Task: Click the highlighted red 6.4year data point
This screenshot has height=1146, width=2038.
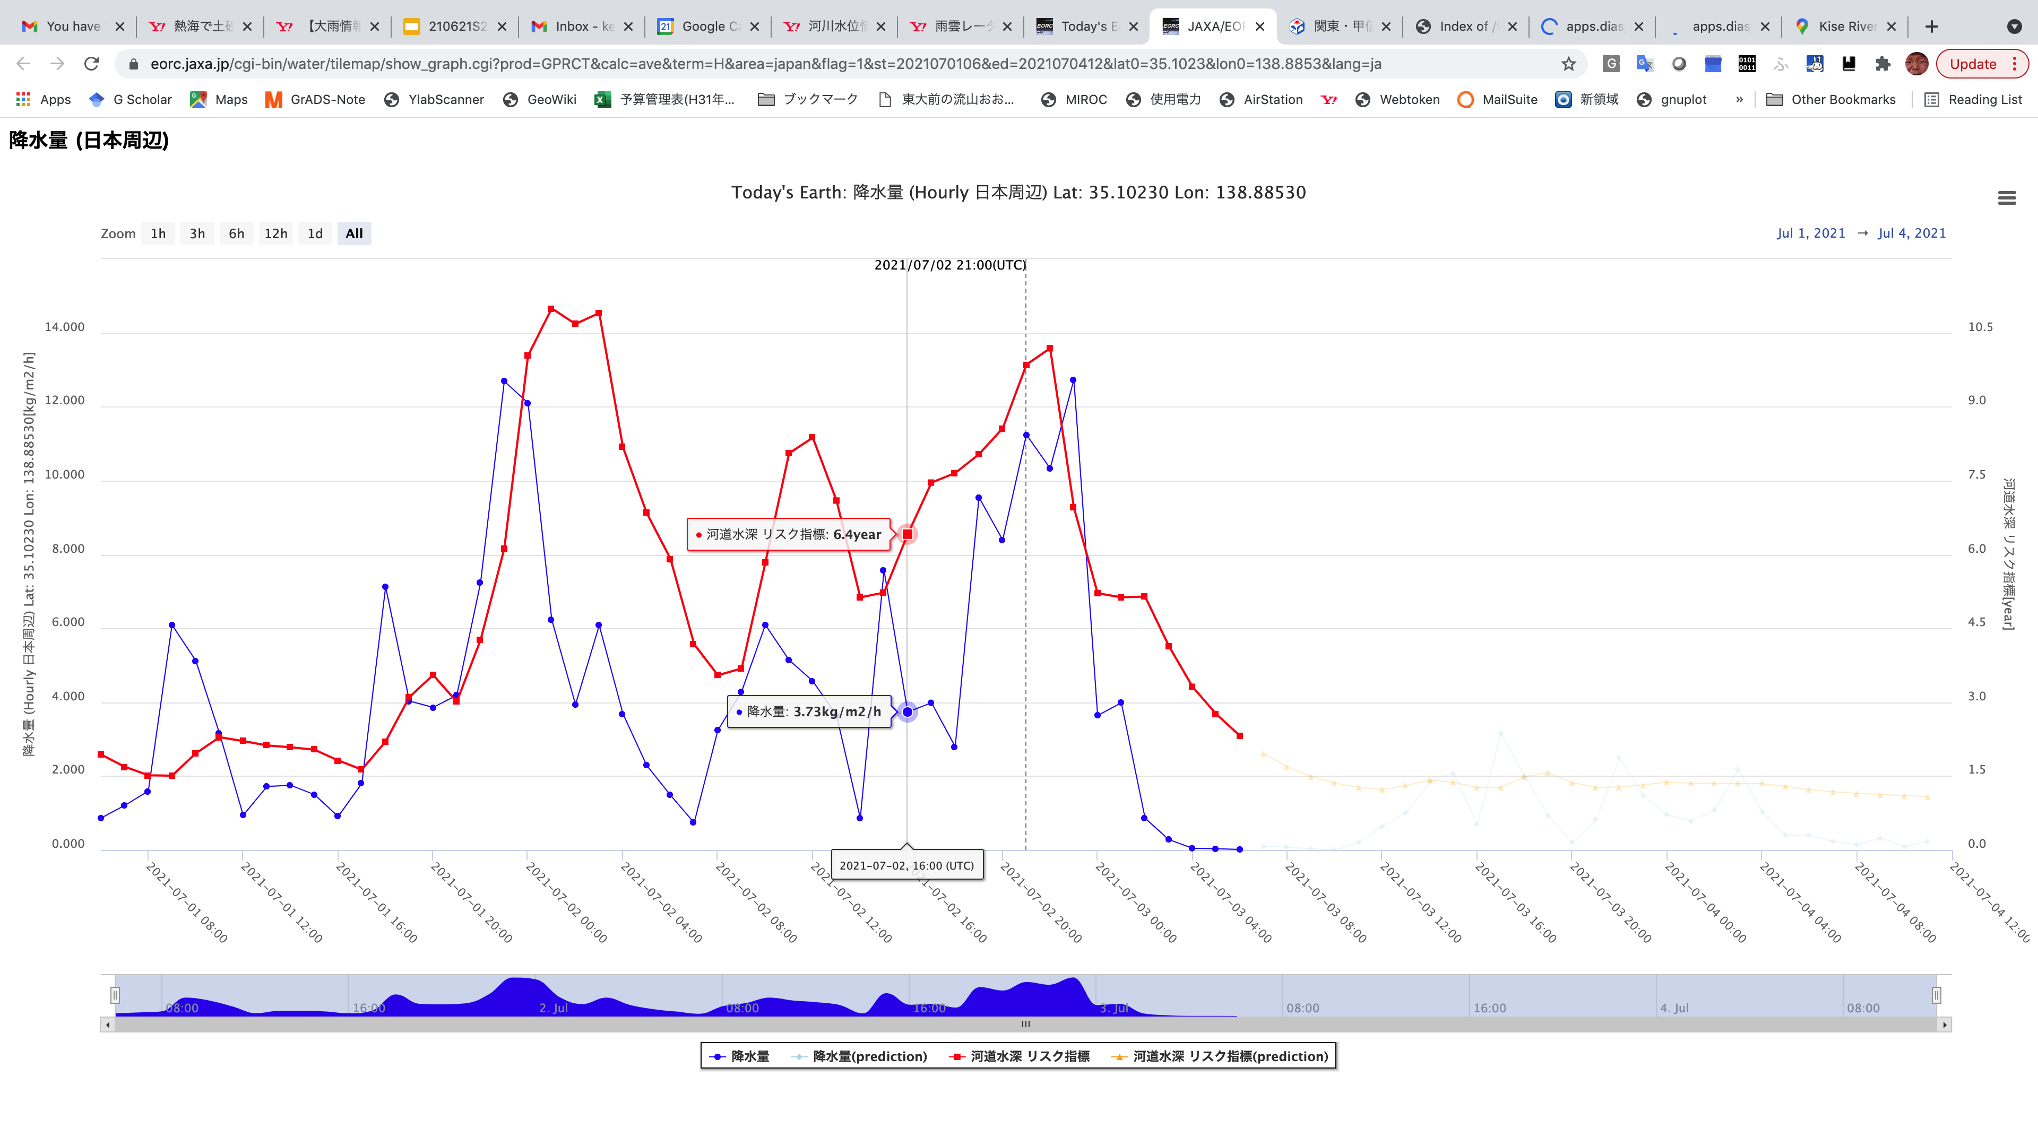Action: pyautogui.click(x=908, y=535)
